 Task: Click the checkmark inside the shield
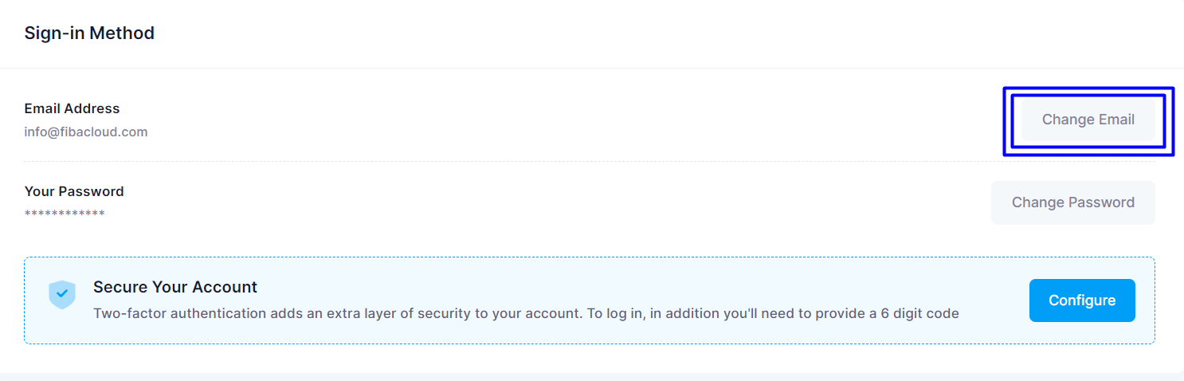point(62,294)
